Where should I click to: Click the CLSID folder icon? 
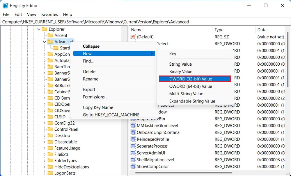50,117
